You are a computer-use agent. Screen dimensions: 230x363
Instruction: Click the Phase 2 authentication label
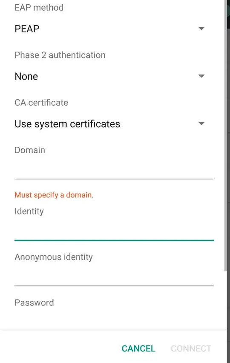pyautogui.click(x=60, y=55)
